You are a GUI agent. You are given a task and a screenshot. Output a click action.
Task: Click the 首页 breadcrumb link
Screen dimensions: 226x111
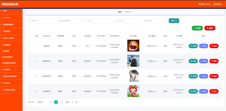pyautogui.click(x=120, y=12)
